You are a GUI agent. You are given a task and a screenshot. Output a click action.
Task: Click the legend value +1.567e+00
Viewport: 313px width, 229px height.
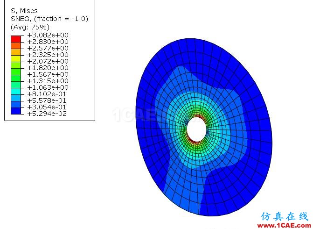[48, 74]
